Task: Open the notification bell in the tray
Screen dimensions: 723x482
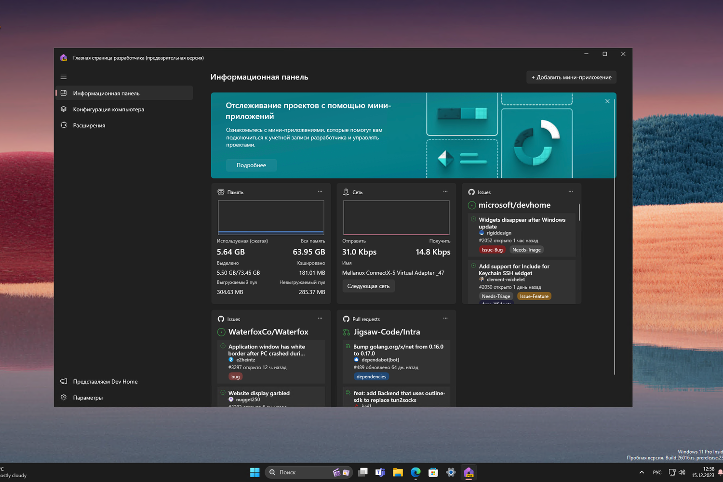Action: pos(720,472)
